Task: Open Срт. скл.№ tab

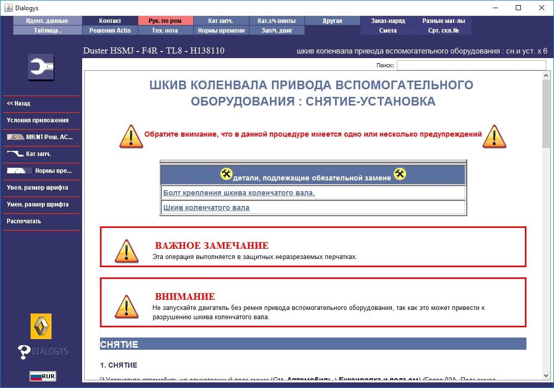Action: pos(443,31)
